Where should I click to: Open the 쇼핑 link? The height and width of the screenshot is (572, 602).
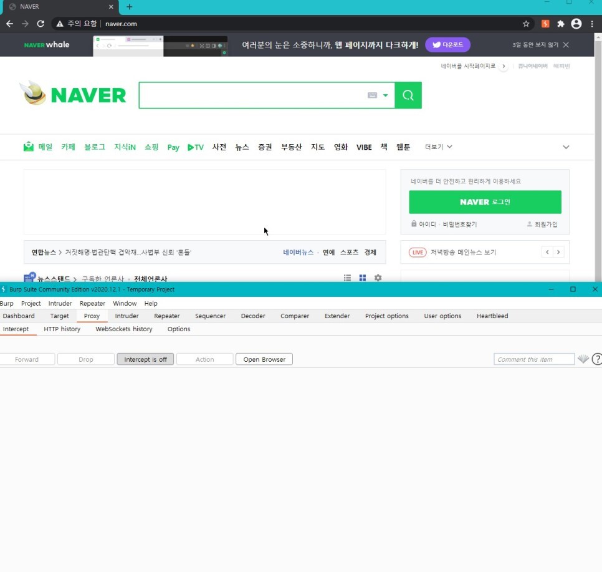point(151,147)
